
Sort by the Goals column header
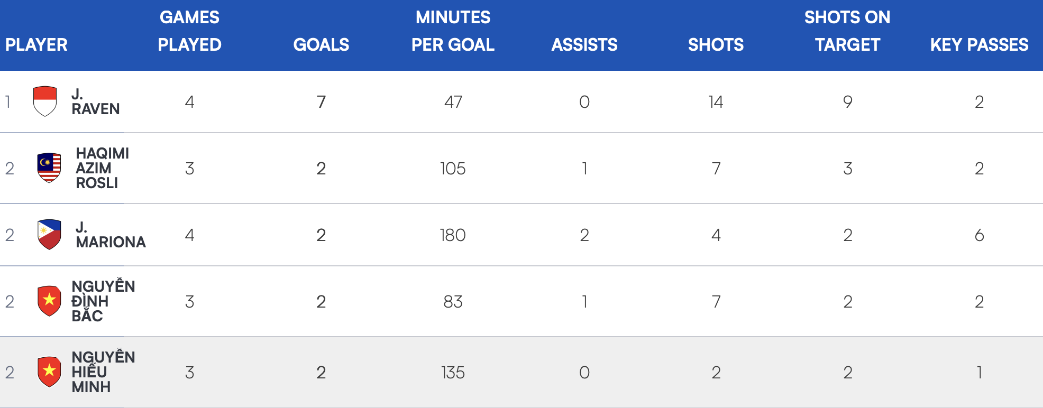(321, 44)
